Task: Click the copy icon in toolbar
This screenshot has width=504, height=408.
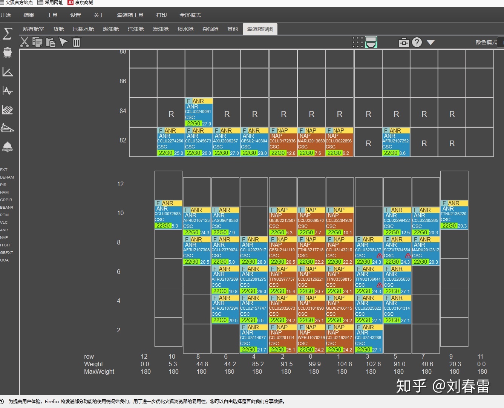Action: [x=37, y=42]
